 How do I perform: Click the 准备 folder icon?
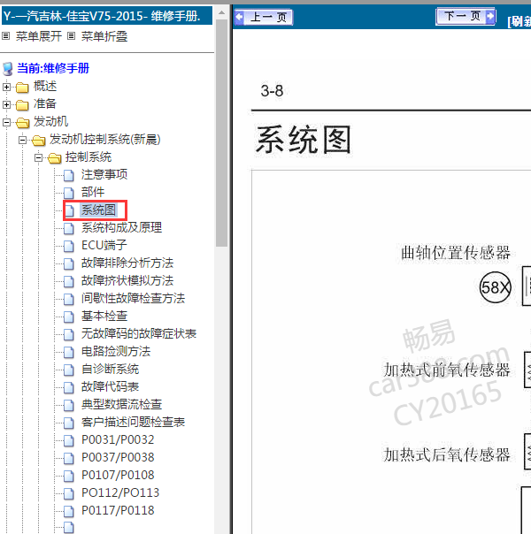coord(22,105)
